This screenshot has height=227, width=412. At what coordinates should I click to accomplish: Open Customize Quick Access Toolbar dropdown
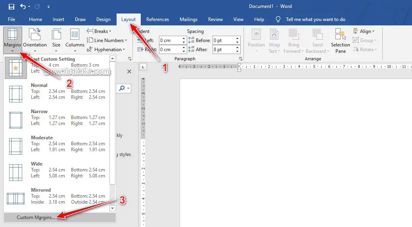point(49,7)
